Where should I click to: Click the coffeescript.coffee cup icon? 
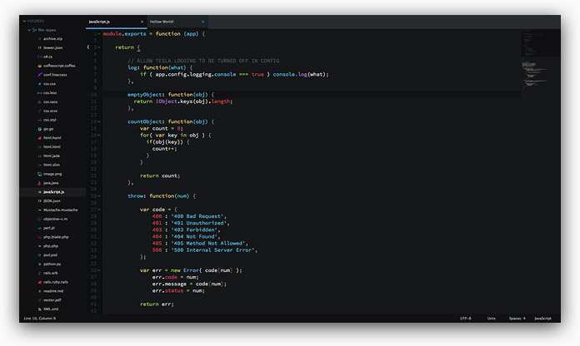coord(39,66)
